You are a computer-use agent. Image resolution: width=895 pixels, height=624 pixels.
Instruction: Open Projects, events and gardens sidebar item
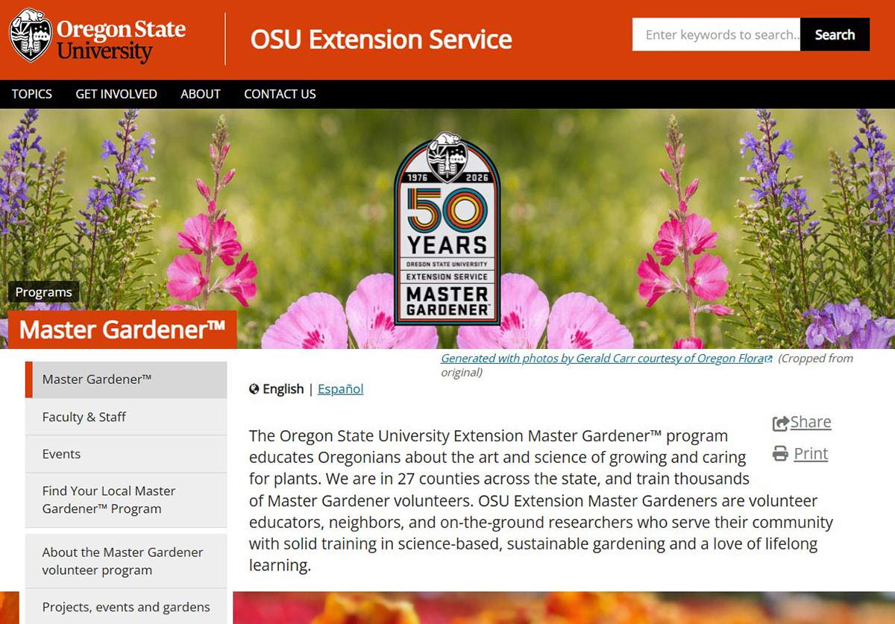pyautogui.click(x=126, y=607)
